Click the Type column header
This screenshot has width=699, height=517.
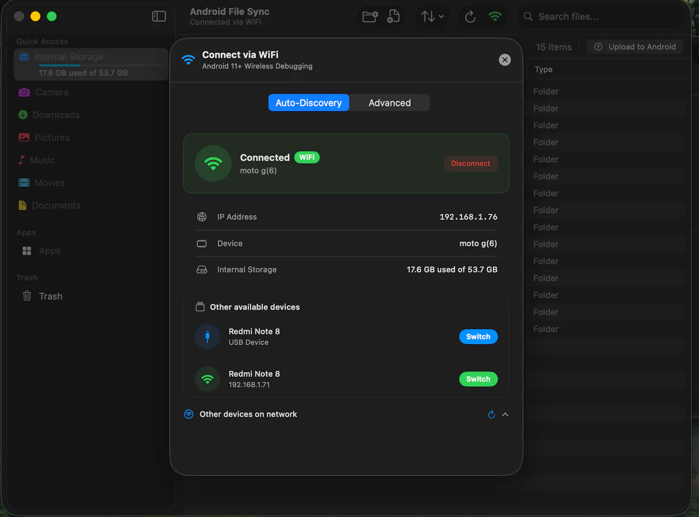(x=543, y=69)
